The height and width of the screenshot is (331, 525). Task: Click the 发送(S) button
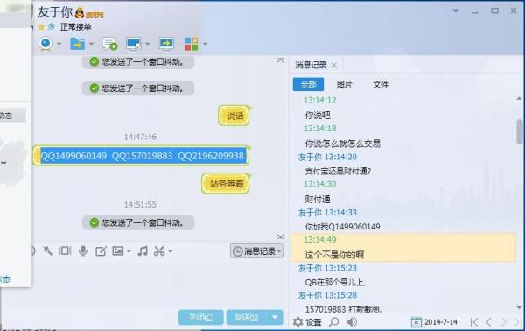pos(247,317)
